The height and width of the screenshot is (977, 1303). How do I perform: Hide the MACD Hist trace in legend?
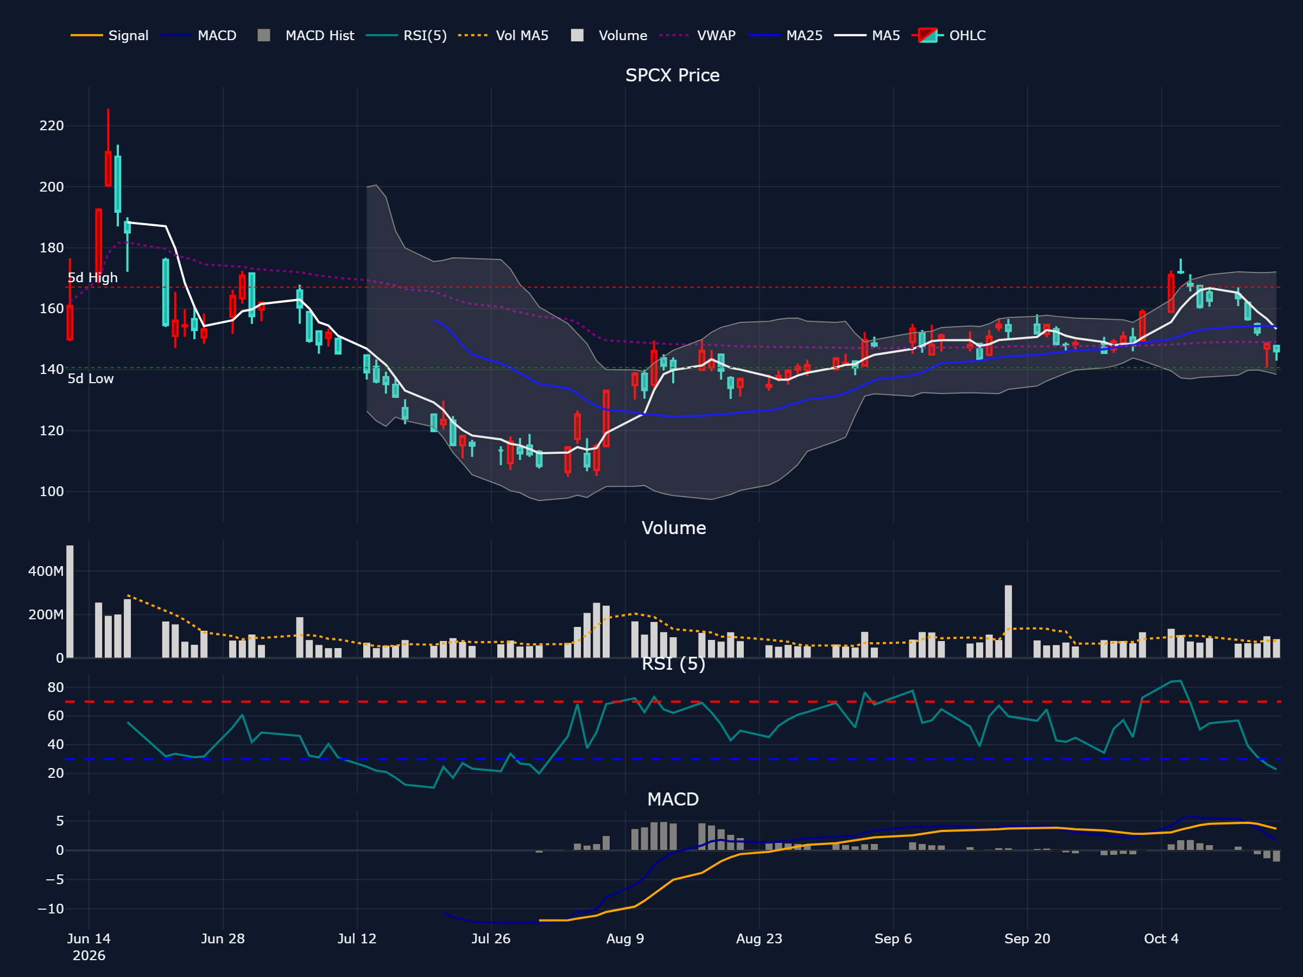306,35
